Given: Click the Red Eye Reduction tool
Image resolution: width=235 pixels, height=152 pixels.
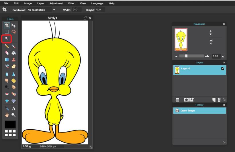Looking at the screenshot, I should 7,94.
